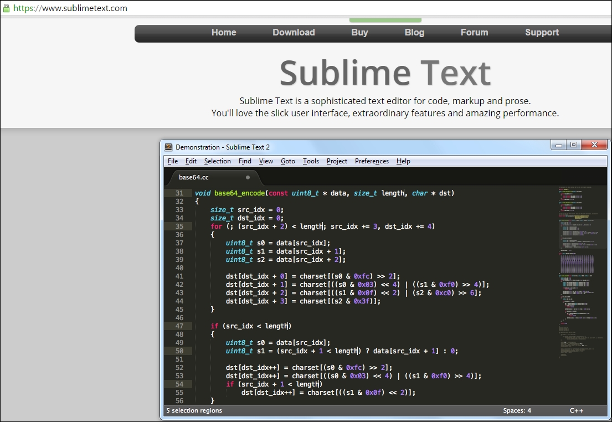Click line number 35 in gutter

pos(179,227)
